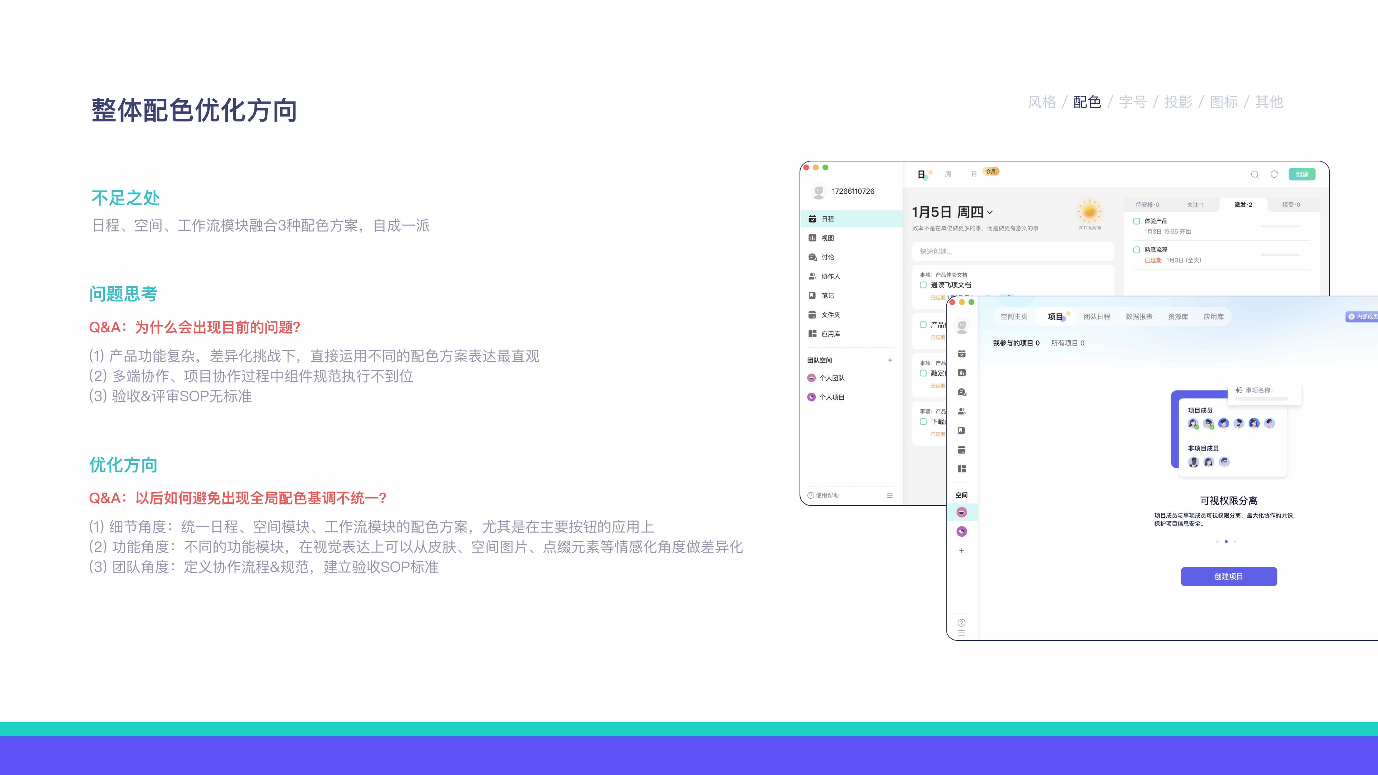Click the 创建项目 button

[1229, 577]
